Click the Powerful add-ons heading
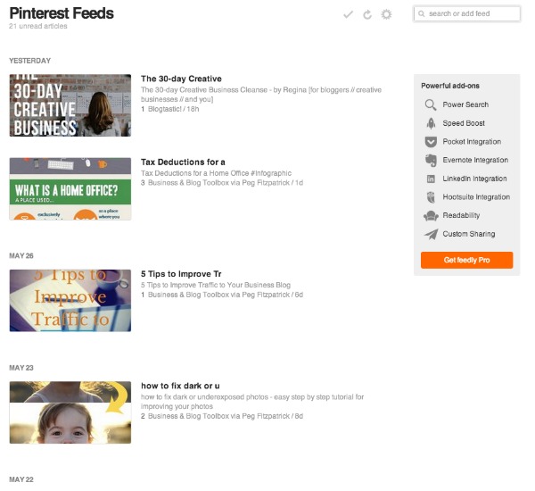 pyautogui.click(x=450, y=86)
